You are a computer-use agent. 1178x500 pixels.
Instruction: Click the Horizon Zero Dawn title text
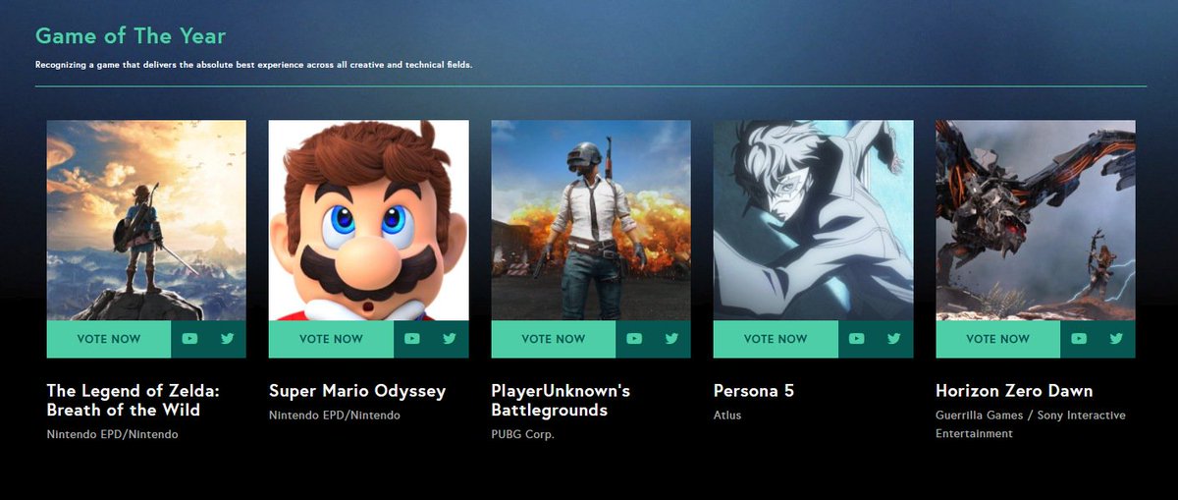point(1014,391)
